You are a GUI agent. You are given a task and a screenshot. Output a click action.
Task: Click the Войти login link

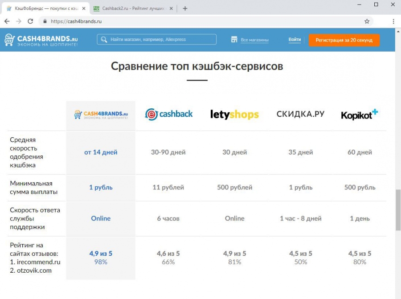pyautogui.click(x=295, y=39)
